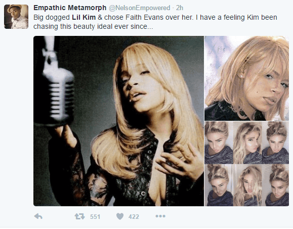
Task: Click the center wavy-hair selfie top row
Action: [247, 143]
